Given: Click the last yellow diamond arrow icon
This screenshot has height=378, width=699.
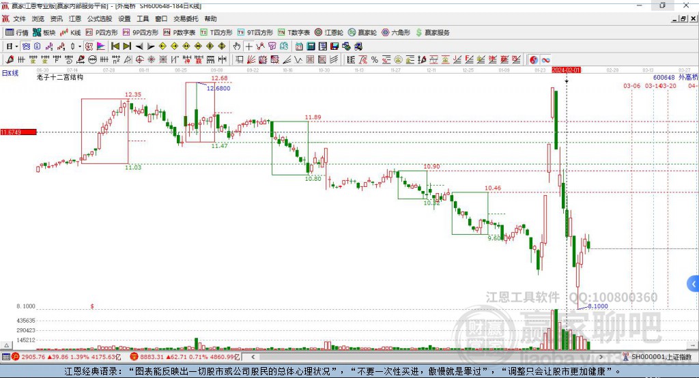Looking at the screenshot, I should (x=222, y=46).
